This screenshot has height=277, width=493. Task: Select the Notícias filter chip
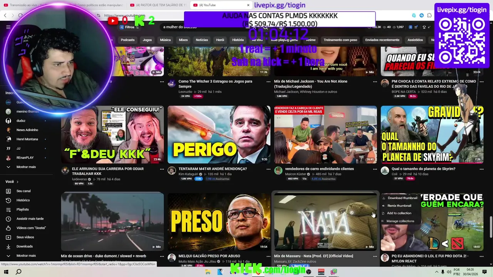(x=202, y=40)
